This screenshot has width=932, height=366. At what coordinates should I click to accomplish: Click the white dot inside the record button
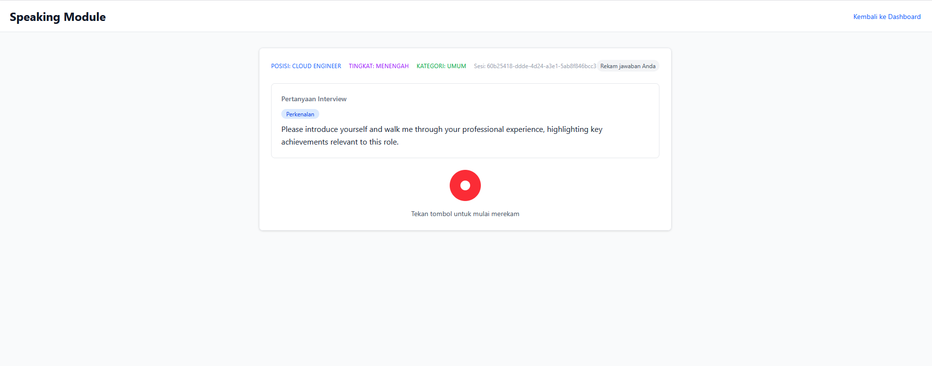point(465,185)
